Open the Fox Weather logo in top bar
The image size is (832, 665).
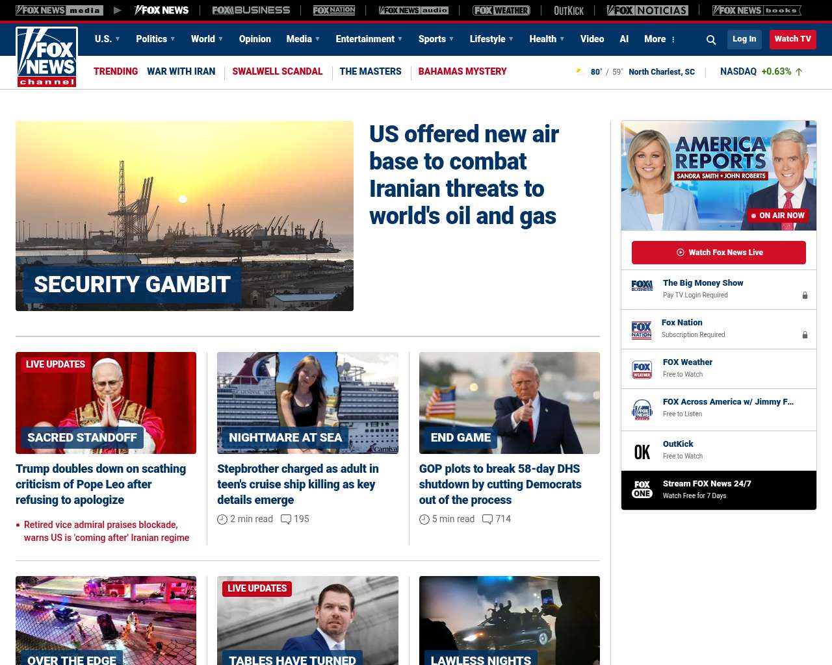(x=501, y=10)
